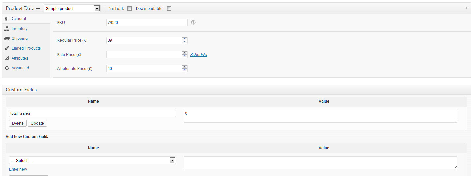Click the SKU help question mark icon
Viewport: 471px width, 176px height.
pyautogui.click(x=193, y=22)
